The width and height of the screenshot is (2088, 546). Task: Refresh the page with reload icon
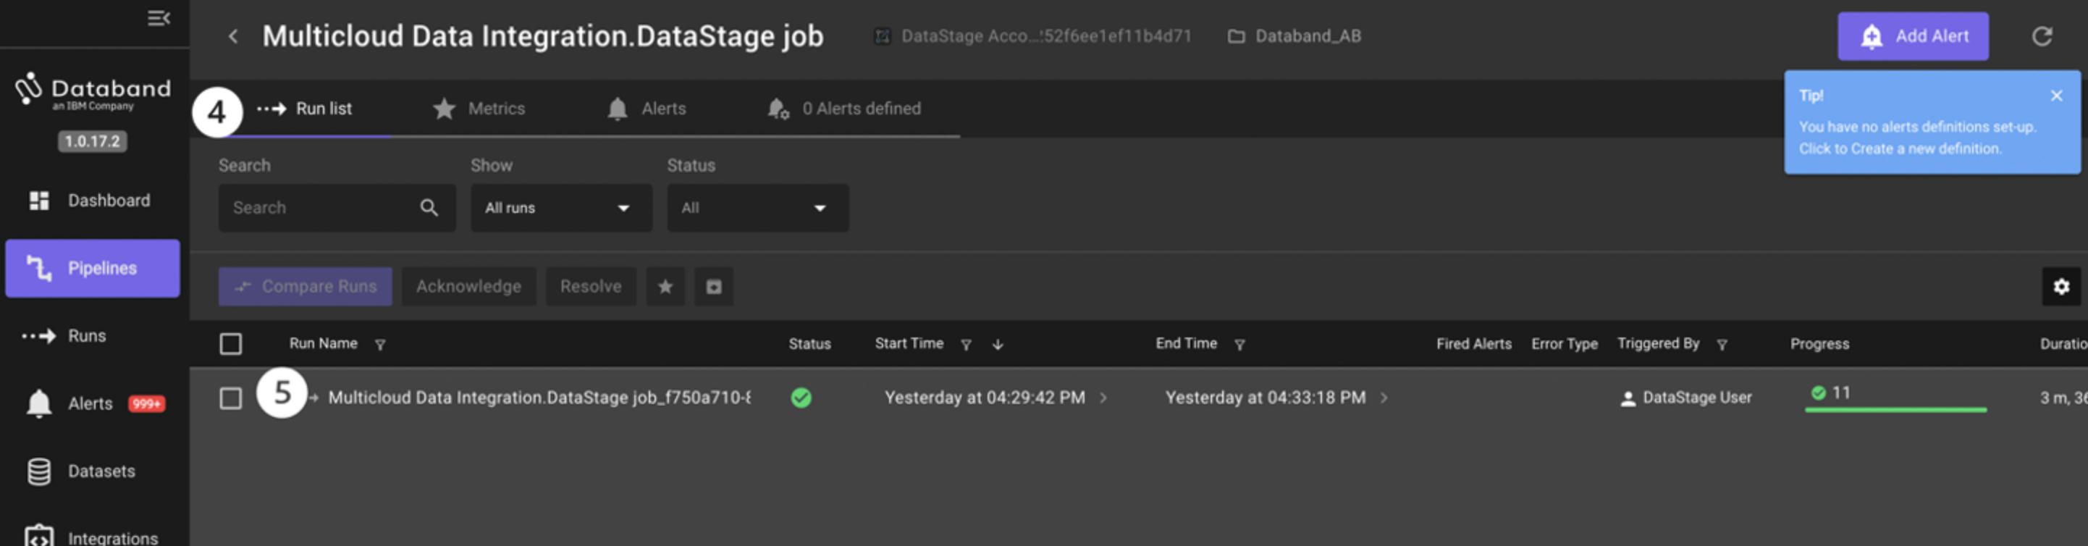(x=2042, y=36)
